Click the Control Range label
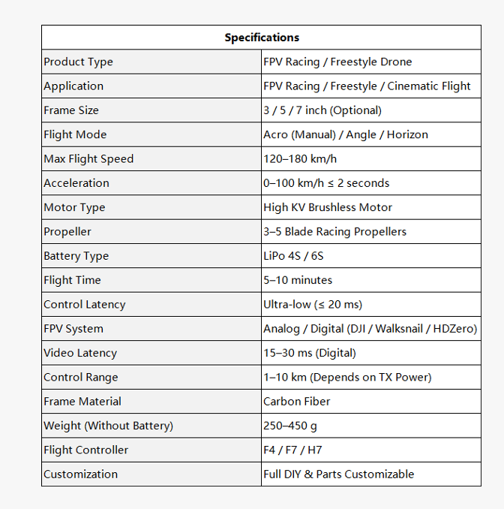This screenshot has width=504, height=509. tap(80, 377)
